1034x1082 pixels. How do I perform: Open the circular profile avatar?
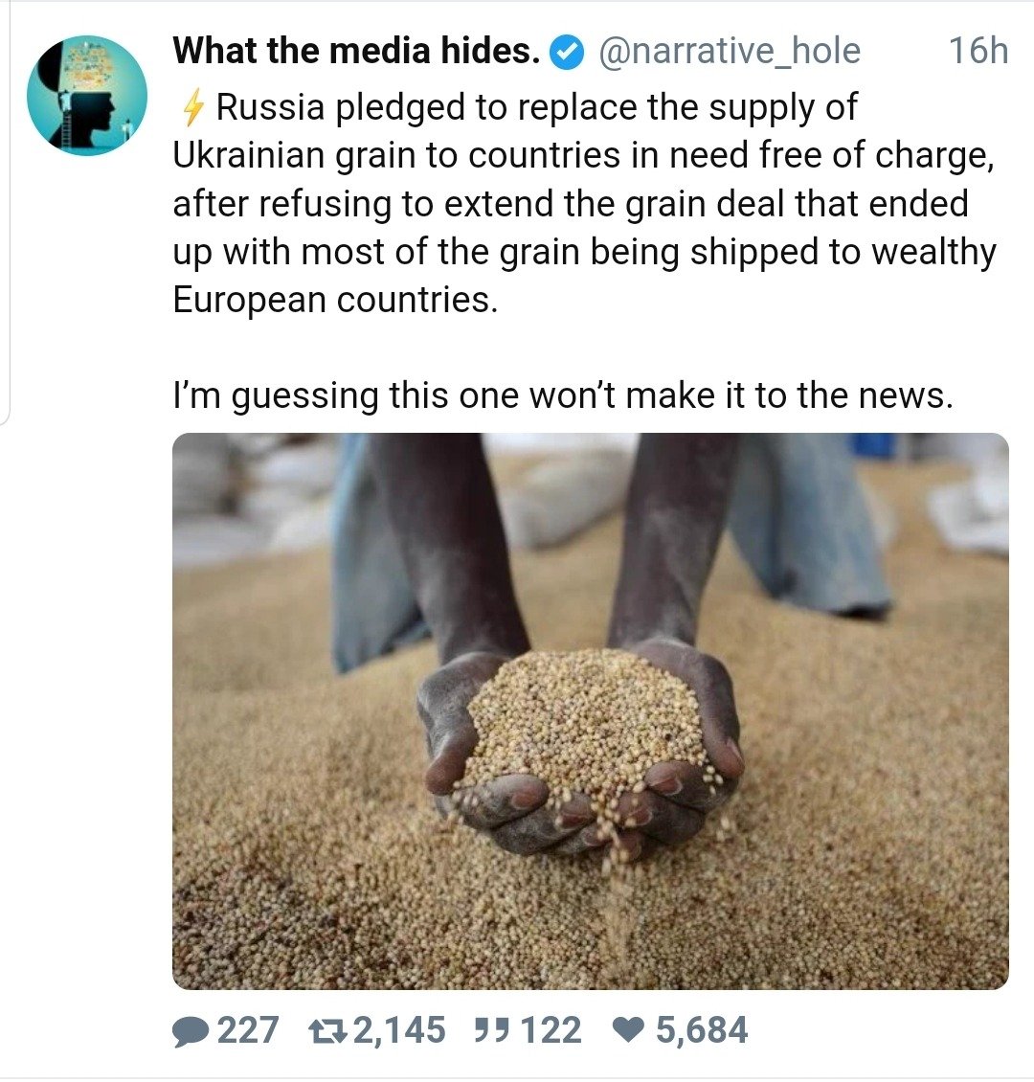click(x=87, y=96)
